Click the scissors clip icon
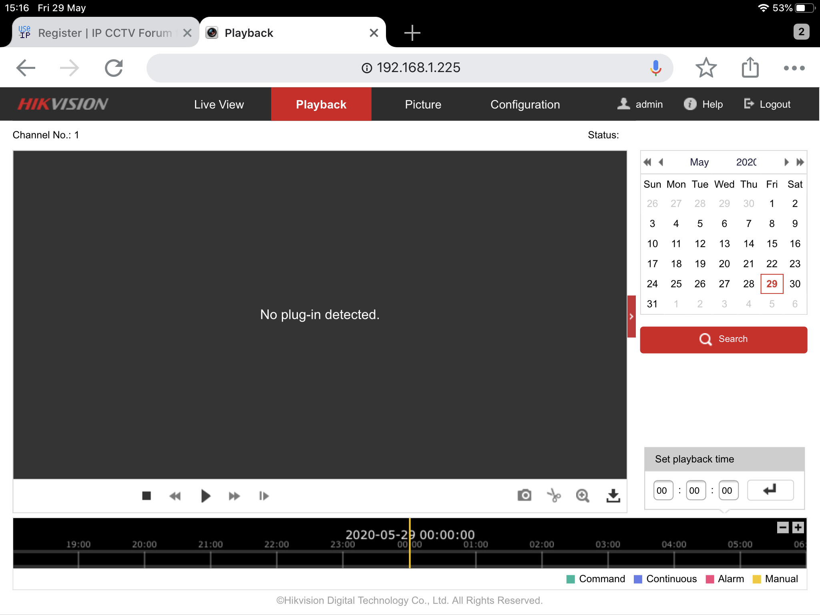This screenshot has height=615, width=820. coord(554,495)
